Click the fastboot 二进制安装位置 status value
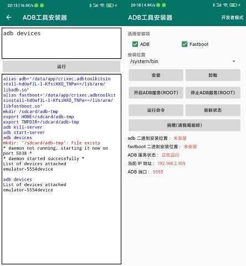 coord(190,147)
